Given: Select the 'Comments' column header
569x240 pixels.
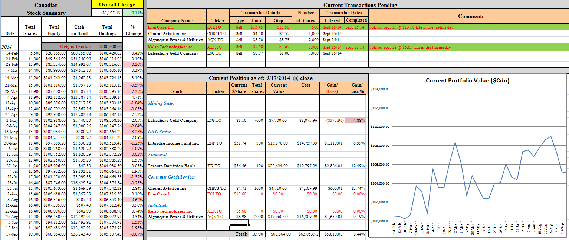Looking at the screenshot, I should (471, 16).
